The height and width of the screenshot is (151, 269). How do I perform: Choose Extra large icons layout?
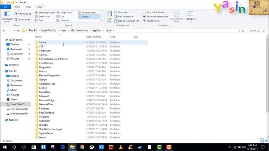[45, 13]
